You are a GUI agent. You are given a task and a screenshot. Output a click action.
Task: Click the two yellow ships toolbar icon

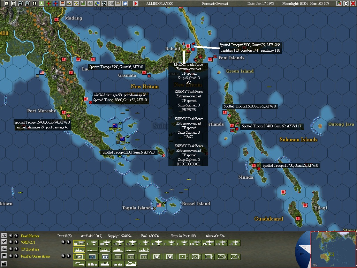pos(76,3)
